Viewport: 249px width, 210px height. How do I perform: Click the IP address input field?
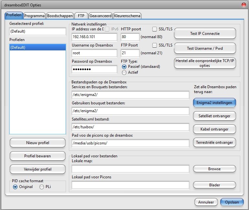coord(94,37)
